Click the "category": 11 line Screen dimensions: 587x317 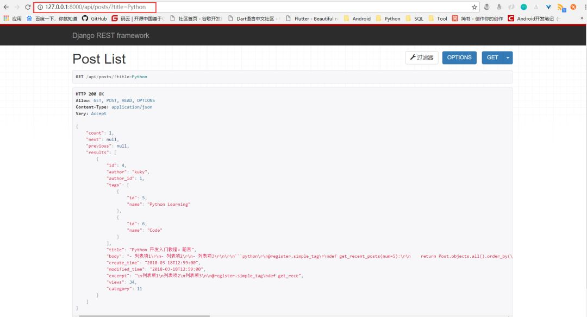click(124, 289)
